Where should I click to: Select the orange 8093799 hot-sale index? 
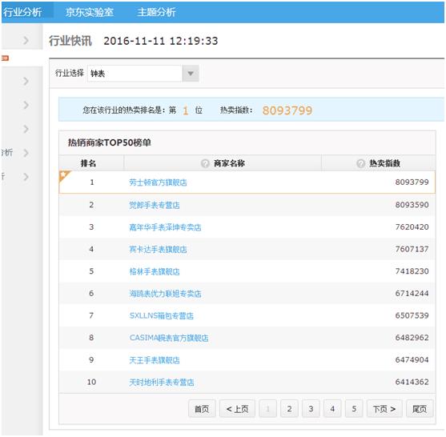[x=287, y=110]
